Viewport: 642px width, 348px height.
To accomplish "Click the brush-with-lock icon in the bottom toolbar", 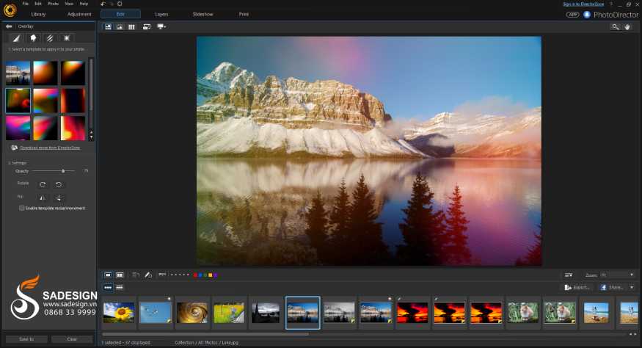I will point(148,275).
